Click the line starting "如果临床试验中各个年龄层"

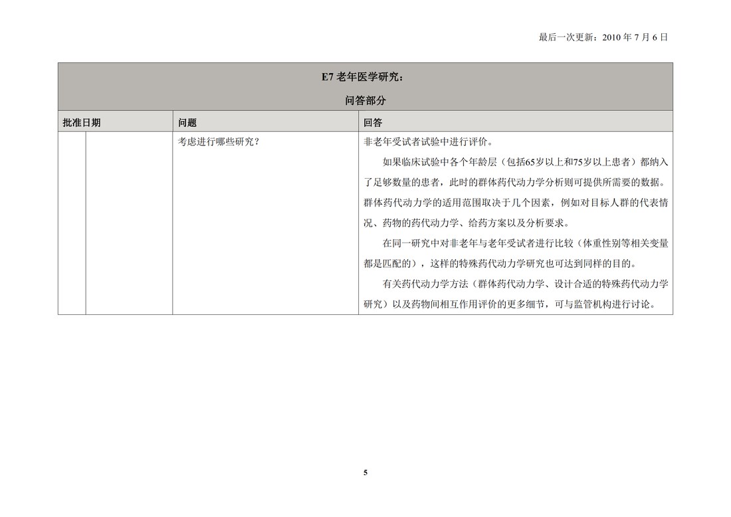click(x=526, y=161)
